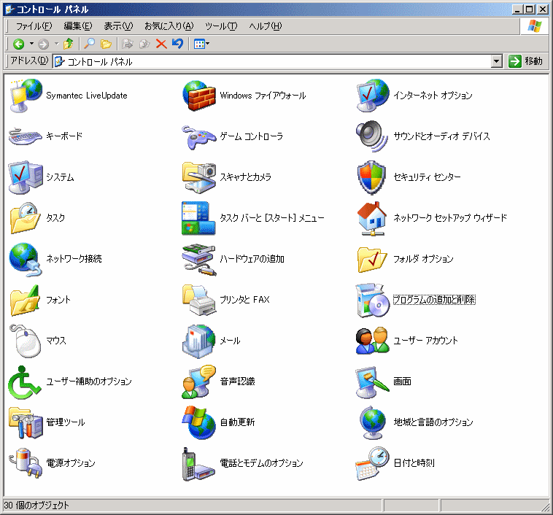Open the ファイル(F) menu
This screenshot has width=553, height=515.
pos(34,26)
